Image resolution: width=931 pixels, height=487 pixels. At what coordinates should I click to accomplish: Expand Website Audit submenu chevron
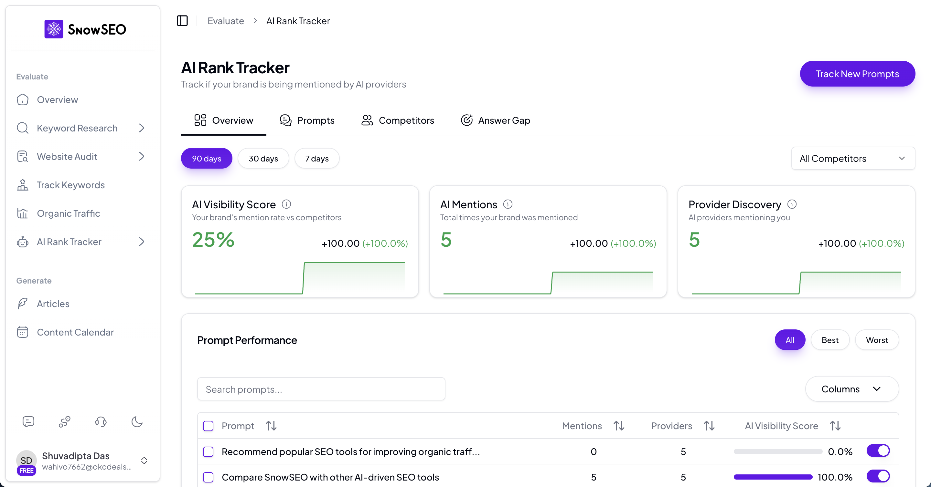coord(142,156)
